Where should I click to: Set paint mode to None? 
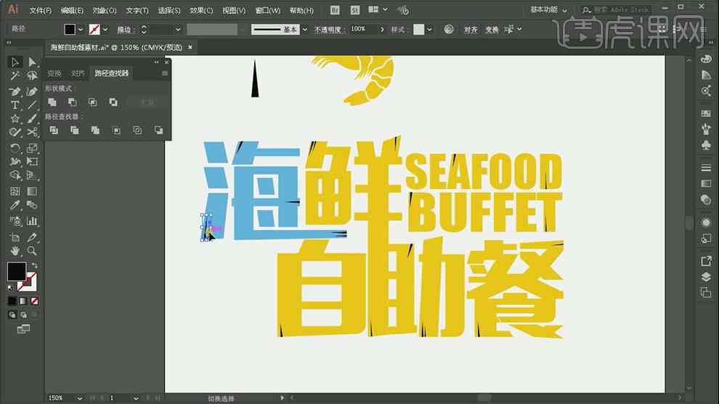[x=34, y=302]
